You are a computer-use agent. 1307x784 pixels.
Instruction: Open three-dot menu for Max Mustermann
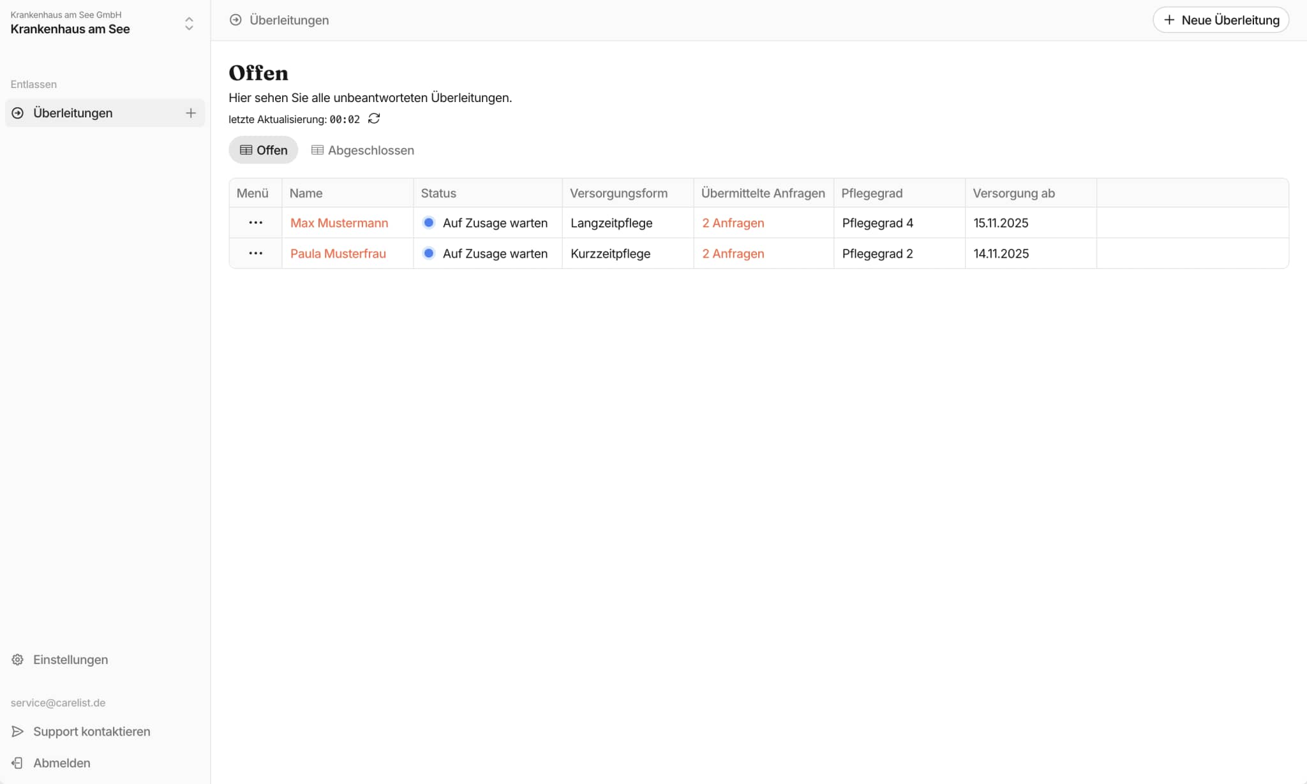[255, 223]
